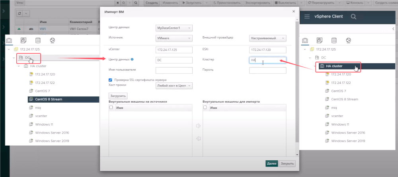Check select-all box in Виртуальные машины на источнике
The image size is (398, 177).
pos(111,107)
